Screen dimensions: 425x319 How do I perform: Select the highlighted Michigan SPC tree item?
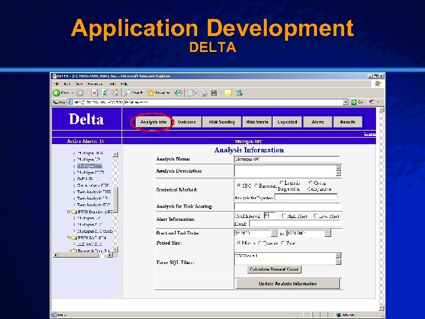click(90, 166)
